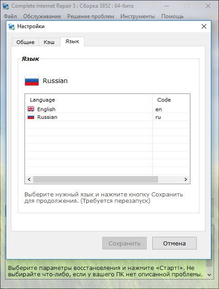The height and width of the screenshot is (289, 219).
Task: Select the Язык tab
Action: pyautogui.click(x=72, y=41)
